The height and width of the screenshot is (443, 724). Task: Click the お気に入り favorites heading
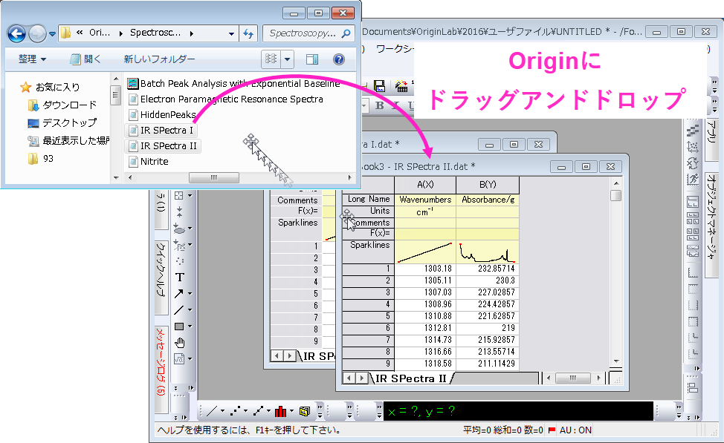[50, 87]
